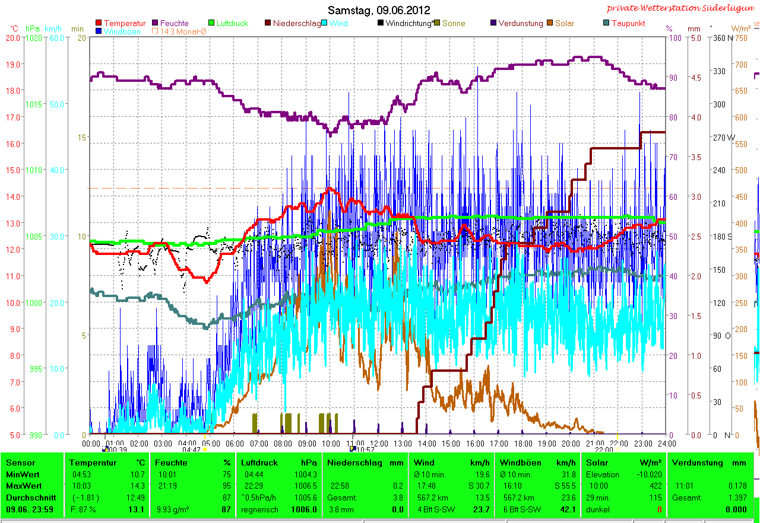Select the olive Sonne legend square
The height and width of the screenshot is (523, 760).
[x=438, y=24]
